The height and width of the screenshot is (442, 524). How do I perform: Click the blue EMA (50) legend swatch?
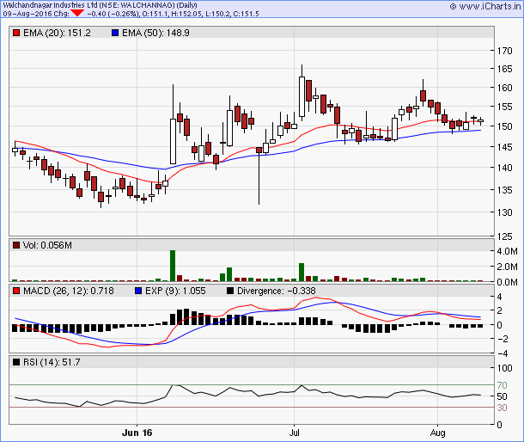tap(115, 33)
